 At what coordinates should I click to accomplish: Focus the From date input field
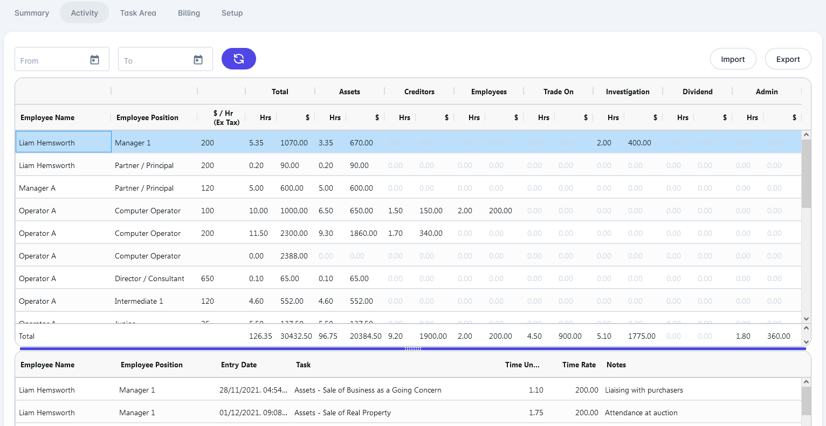(x=52, y=60)
